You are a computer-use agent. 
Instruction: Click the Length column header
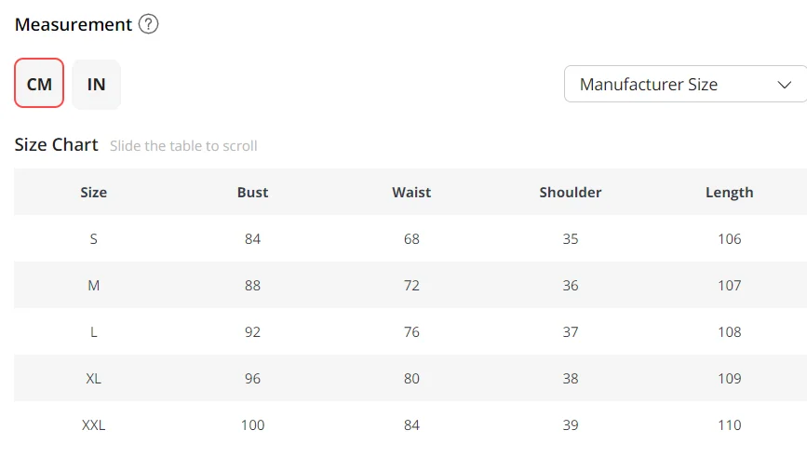point(730,193)
